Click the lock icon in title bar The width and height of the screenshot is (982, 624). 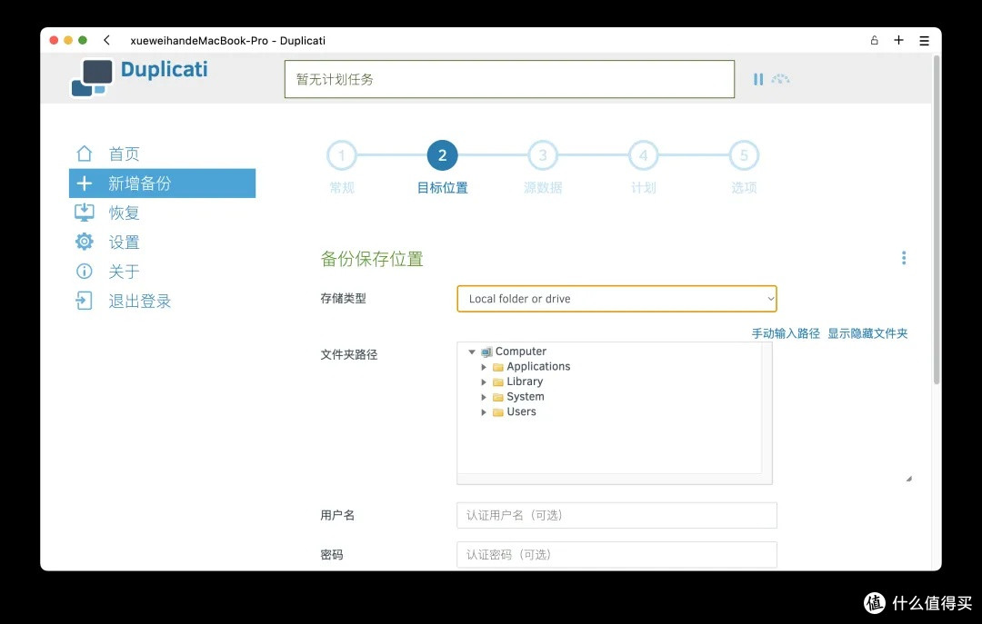875,40
